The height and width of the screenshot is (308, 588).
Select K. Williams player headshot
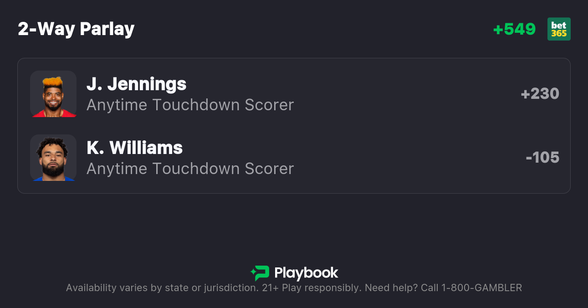pyautogui.click(x=53, y=158)
